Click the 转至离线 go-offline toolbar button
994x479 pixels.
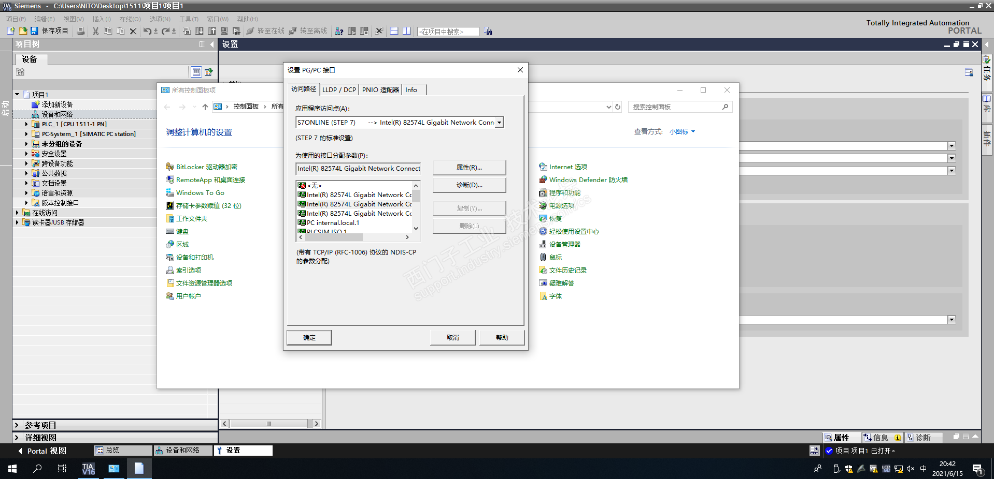point(308,31)
